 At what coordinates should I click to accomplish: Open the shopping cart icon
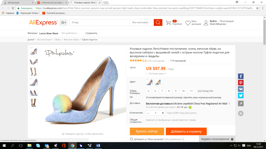169,23
